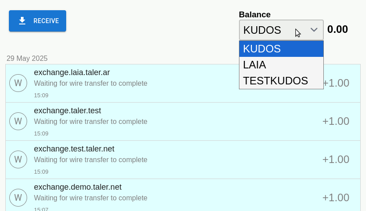The width and height of the screenshot is (366, 211).
Task: Click the 0.00 balance amount
Action: (338, 30)
